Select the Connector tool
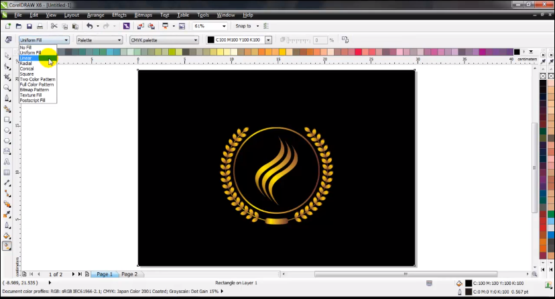The width and height of the screenshot is (555, 299). [x=7, y=194]
